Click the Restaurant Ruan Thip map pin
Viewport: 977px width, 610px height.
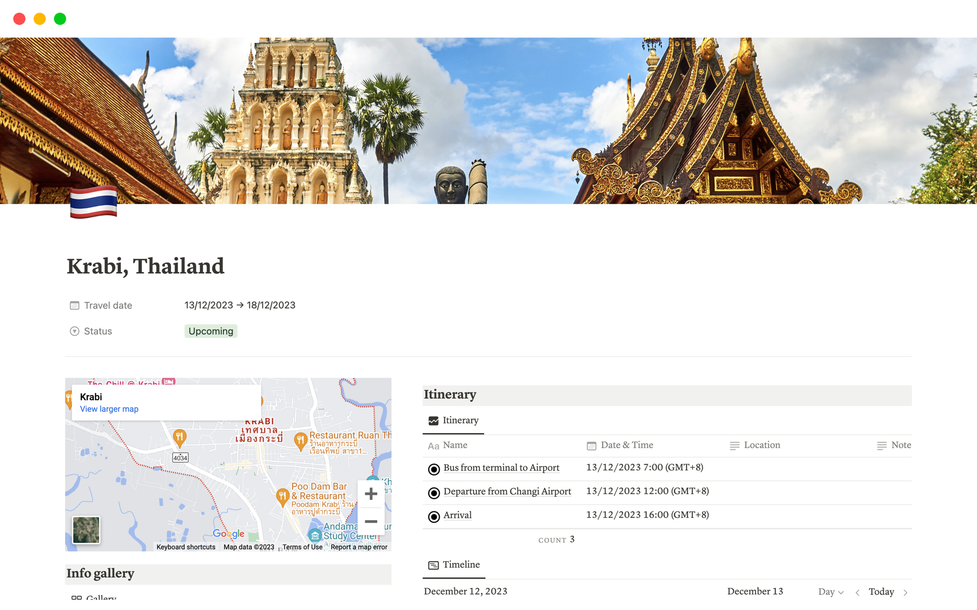click(x=301, y=440)
